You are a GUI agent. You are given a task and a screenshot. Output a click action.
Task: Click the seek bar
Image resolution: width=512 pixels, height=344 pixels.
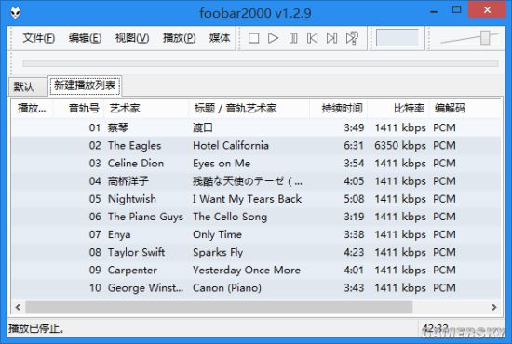tap(261, 63)
